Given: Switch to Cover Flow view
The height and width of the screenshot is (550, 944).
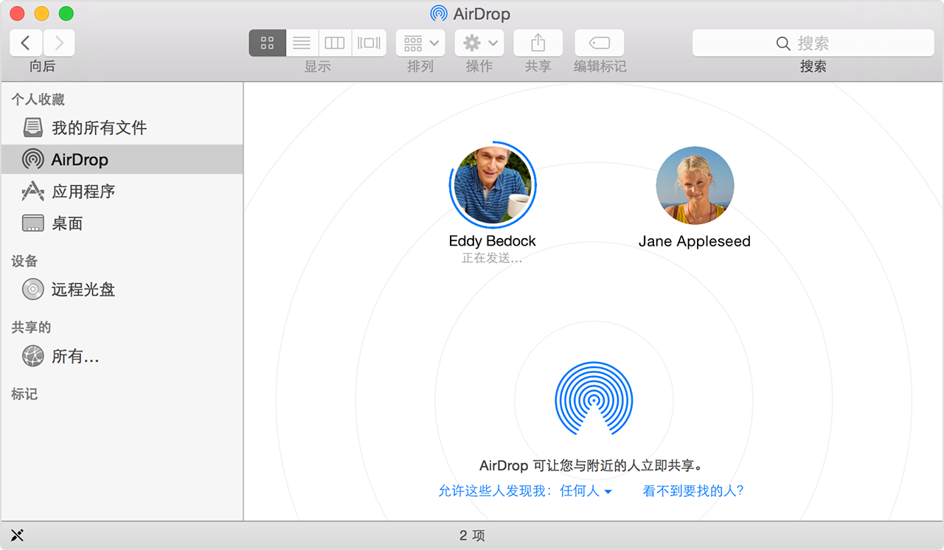Looking at the screenshot, I should coord(368,42).
